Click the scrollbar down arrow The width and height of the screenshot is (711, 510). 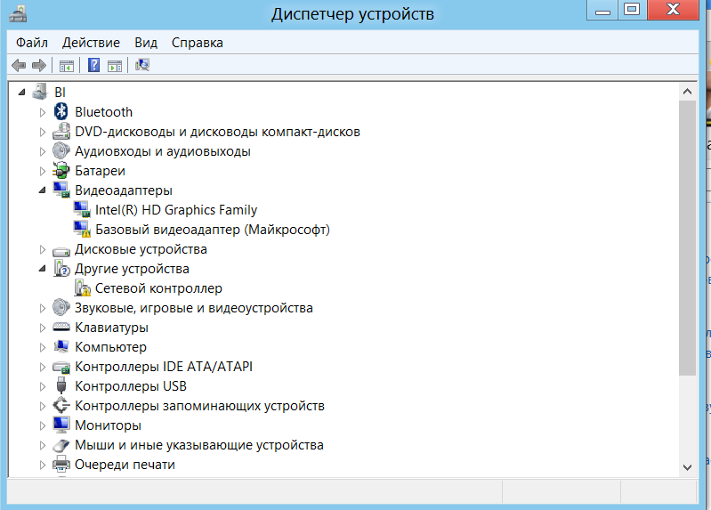click(687, 466)
